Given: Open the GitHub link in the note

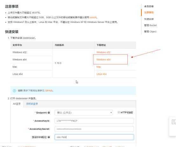Looking at the screenshot, I should coord(49,91).
